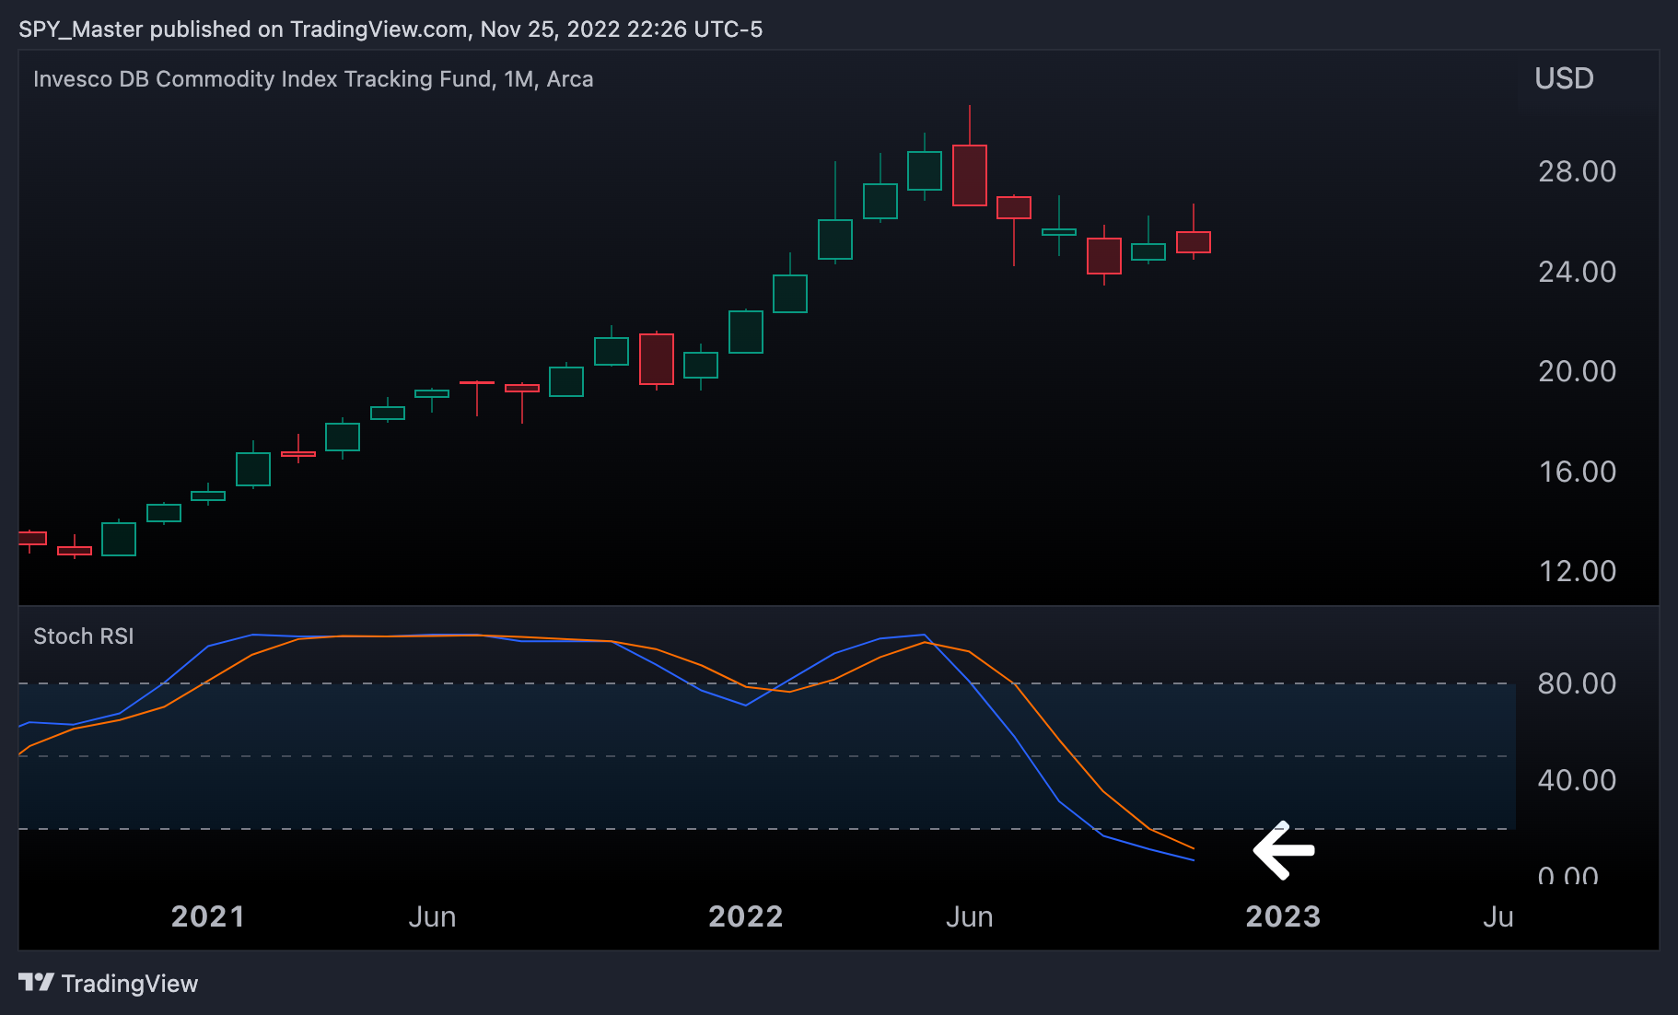Viewport: 1678px width, 1015px height.
Task: Click the 2023 time axis label
Action: [1283, 916]
